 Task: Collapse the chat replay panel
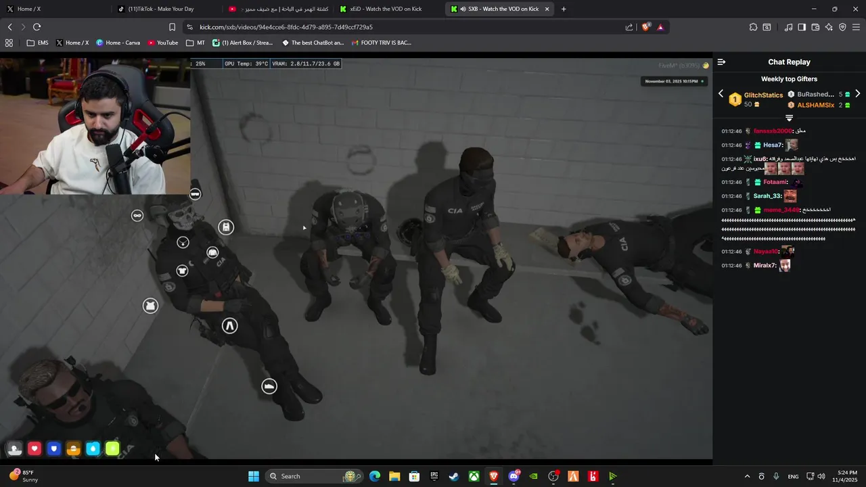pyautogui.click(x=721, y=62)
